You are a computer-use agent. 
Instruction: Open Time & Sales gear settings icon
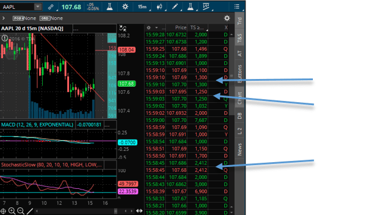[x=149, y=28]
